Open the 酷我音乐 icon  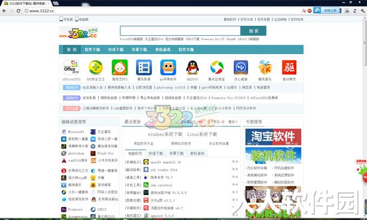[265, 68]
